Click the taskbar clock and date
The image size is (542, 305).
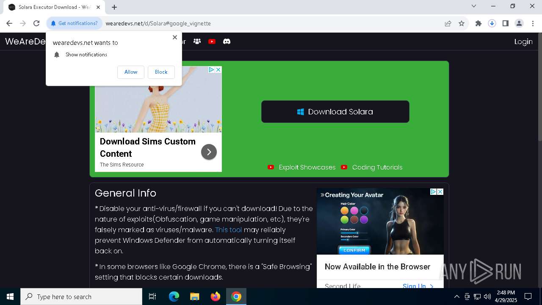tap(506, 297)
